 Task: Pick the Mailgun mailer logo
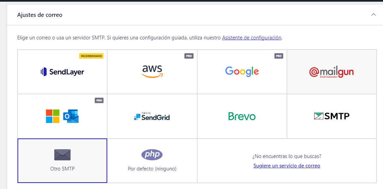[331, 72]
